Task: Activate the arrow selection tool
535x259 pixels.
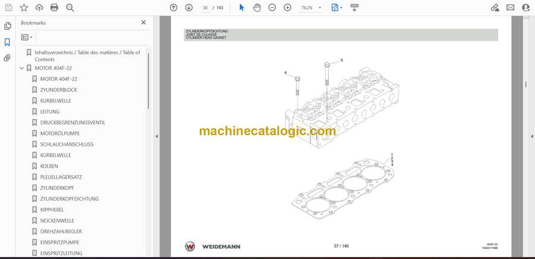Action: [x=241, y=8]
